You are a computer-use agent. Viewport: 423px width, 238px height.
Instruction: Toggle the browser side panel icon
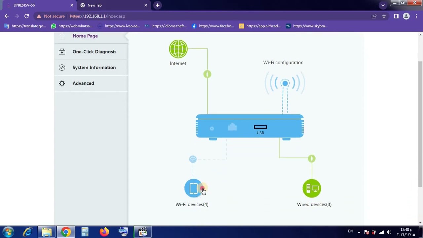396,16
